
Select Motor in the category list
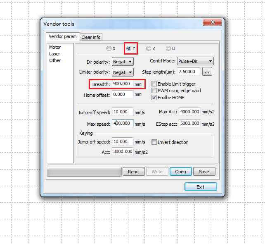(55, 47)
